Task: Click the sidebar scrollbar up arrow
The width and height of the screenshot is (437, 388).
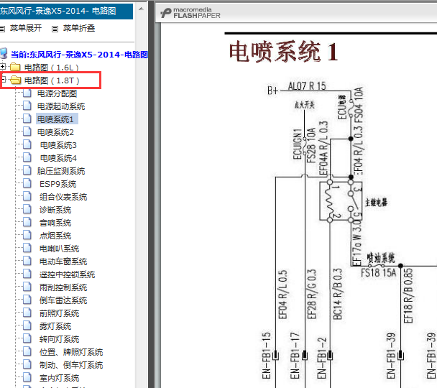Action: pyautogui.click(x=141, y=9)
